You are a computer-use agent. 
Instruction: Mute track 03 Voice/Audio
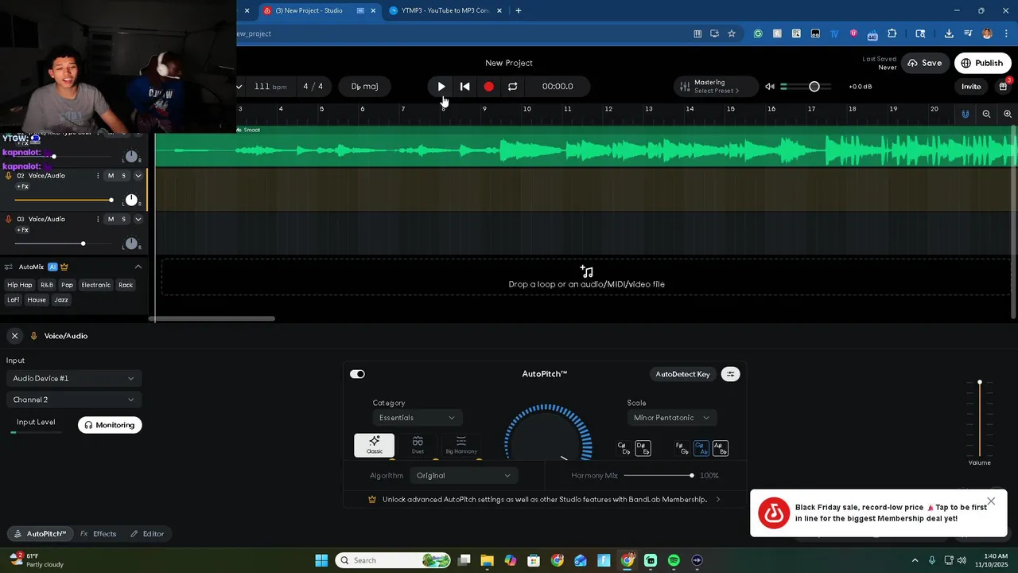click(111, 219)
